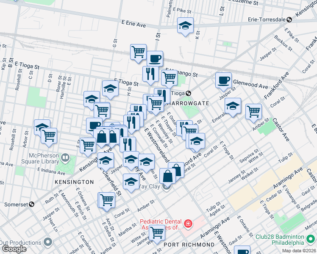
Task: Open the coffee cup marker near Glenwood Ave
Action: 223,81
